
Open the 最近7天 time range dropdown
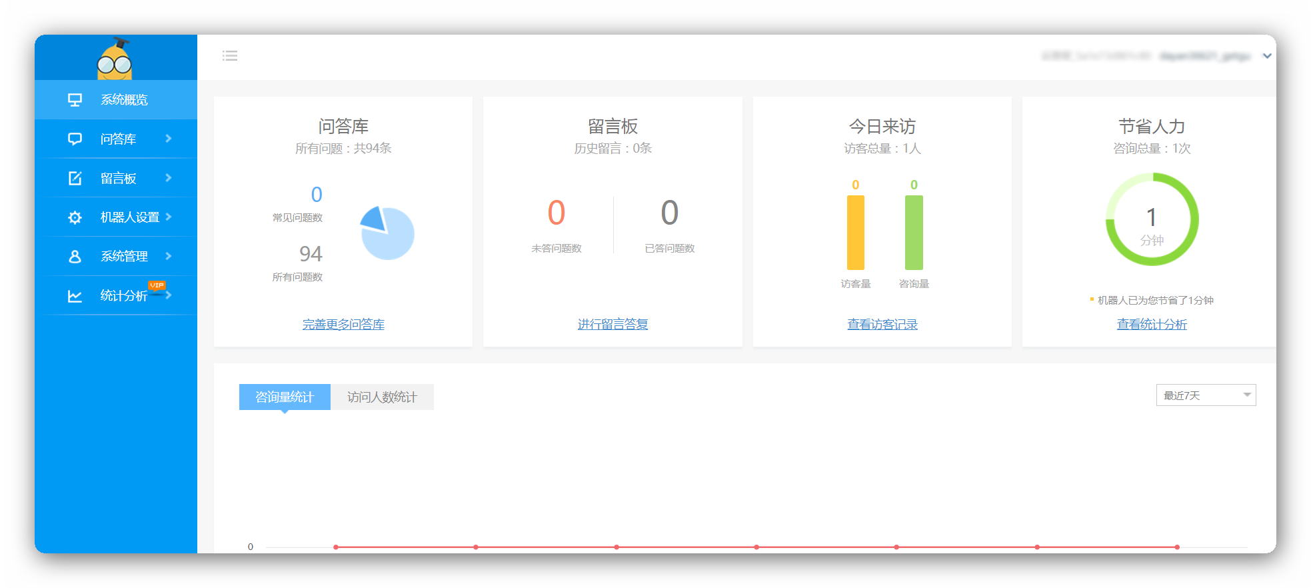click(1205, 395)
